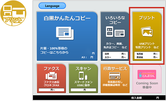Tap the photo stack icon on プリント tile

pos(147,32)
